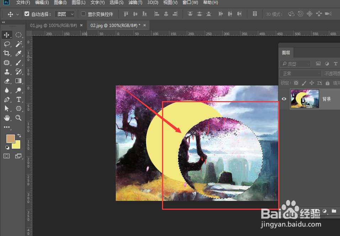The width and height of the screenshot is (340, 236).
Task: Toggle lock all padlock icon
Action: click(x=328, y=83)
